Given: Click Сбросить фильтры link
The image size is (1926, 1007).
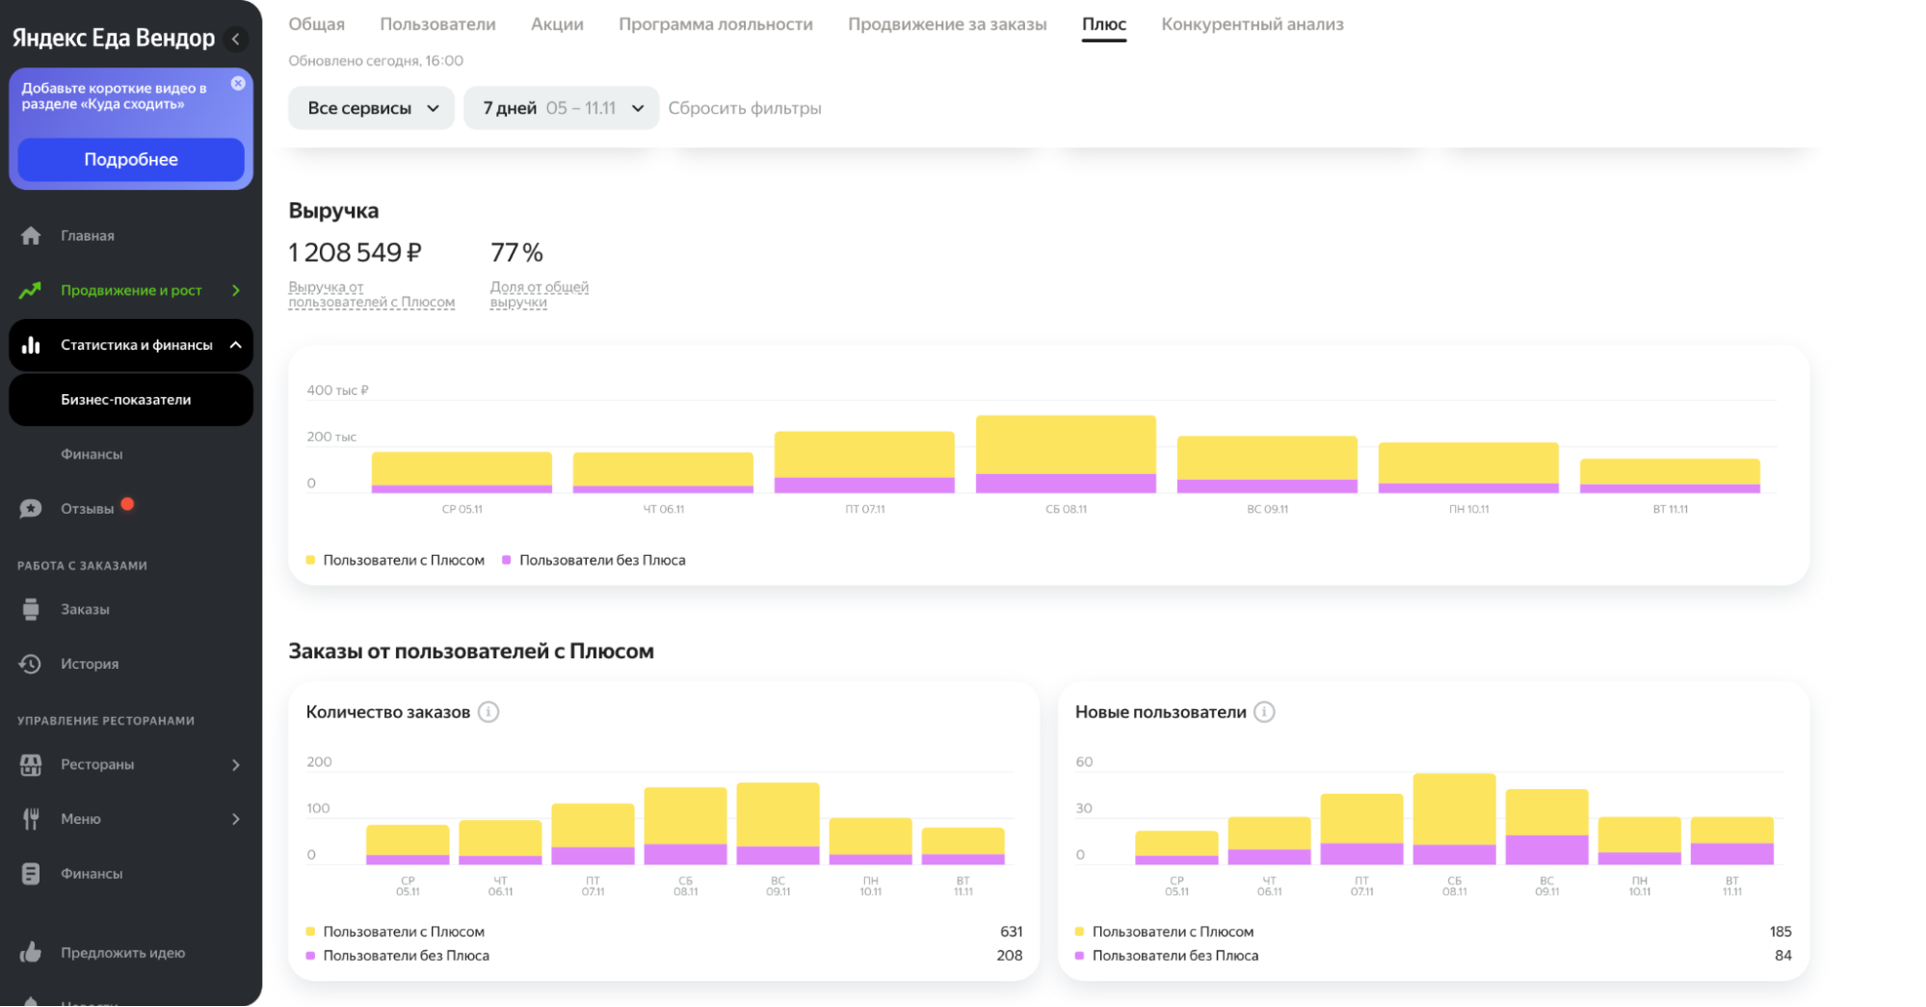Looking at the screenshot, I should 745,108.
